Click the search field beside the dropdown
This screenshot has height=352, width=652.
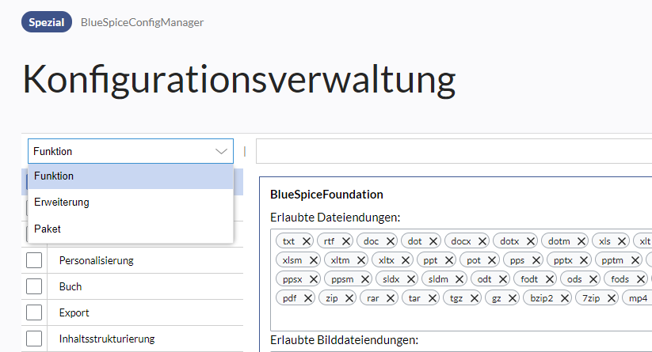453,151
